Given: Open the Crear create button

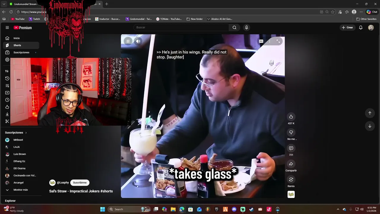Looking at the screenshot, I should (347, 27).
